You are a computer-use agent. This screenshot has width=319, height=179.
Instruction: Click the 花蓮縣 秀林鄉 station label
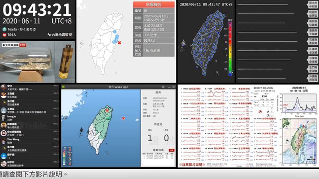pos(313,41)
